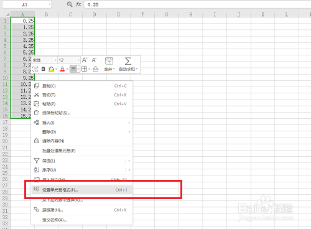Image resolution: width=311 pixels, height=229 pixels.
Task: Choose 剪切(T) from the context menu
Action: 82,95
